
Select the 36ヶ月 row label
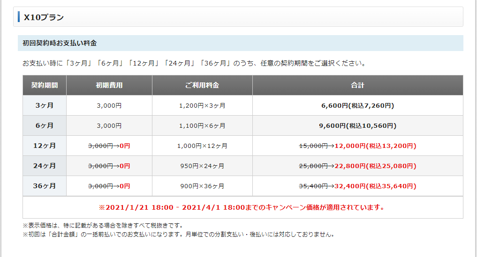(45, 185)
